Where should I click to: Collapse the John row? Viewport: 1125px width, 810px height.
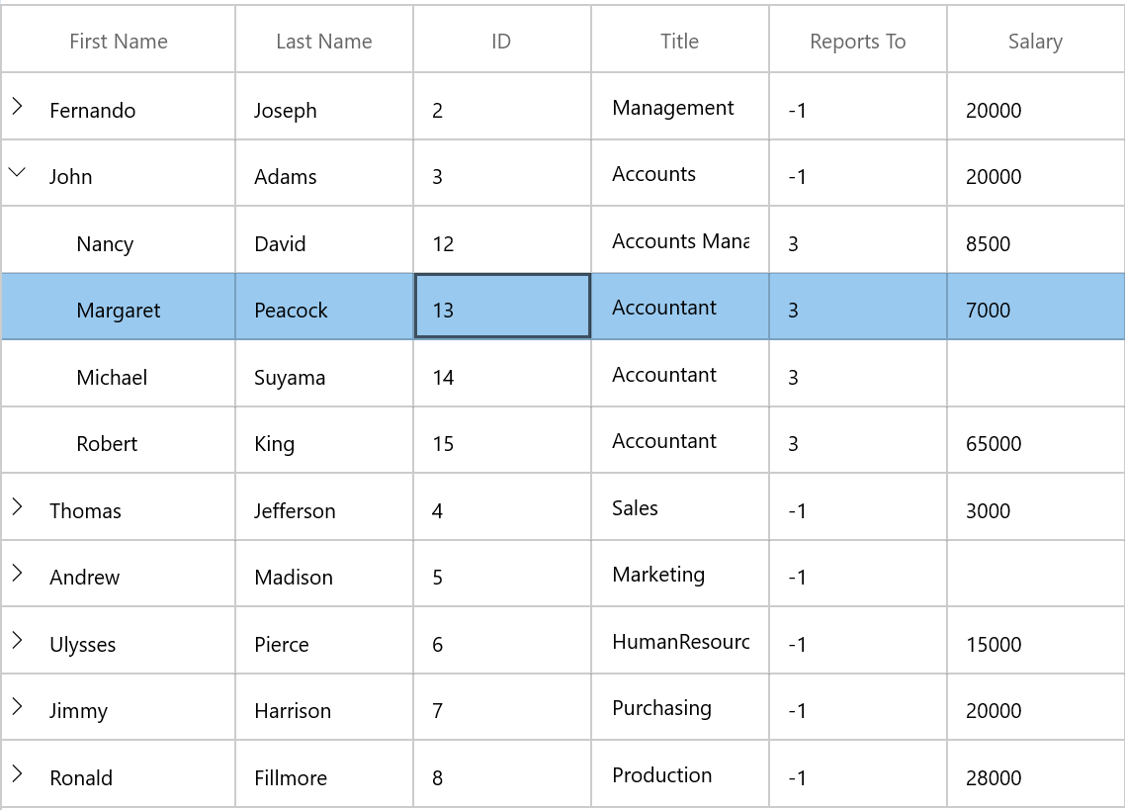tap(17, 172)
